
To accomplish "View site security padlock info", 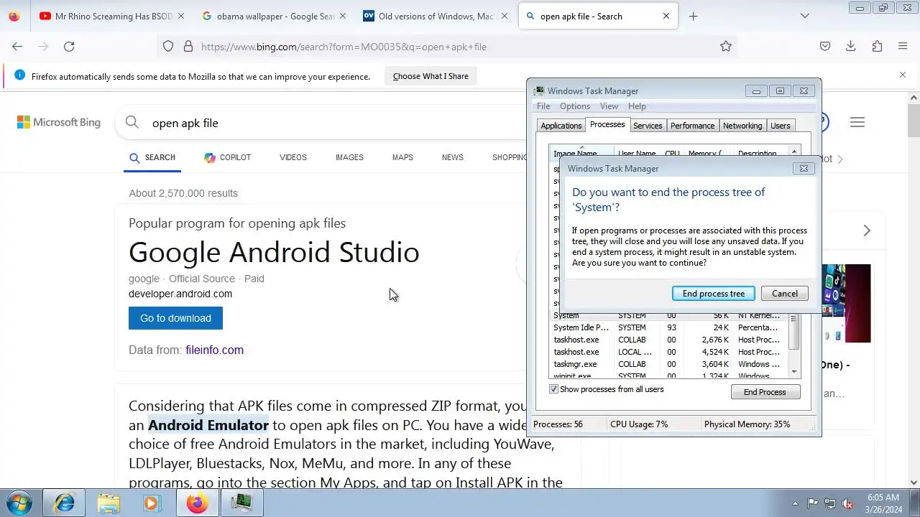I will coord(188,46).
